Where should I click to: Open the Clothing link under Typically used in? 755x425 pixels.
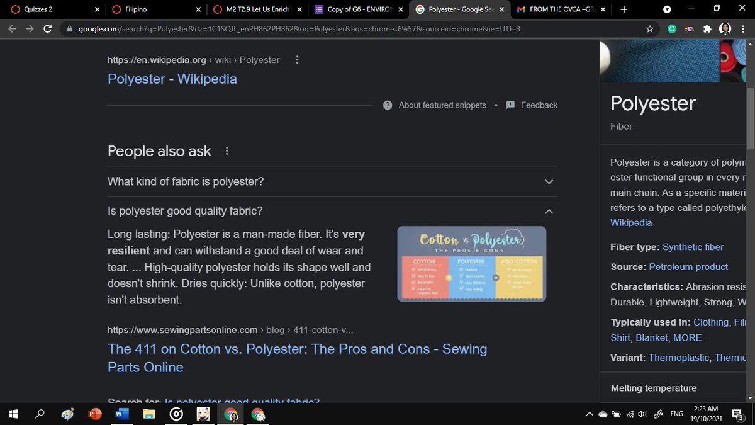coord(711,322)
